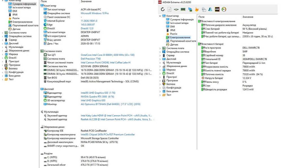Image resolution: width=282 pixels, height=168 pixels.
Task: Open the Intel Cannon Point CM246 chipset link
Action: (105, 62)
